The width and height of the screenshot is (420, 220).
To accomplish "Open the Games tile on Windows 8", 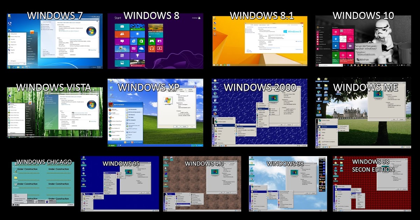I will point(152,41).
